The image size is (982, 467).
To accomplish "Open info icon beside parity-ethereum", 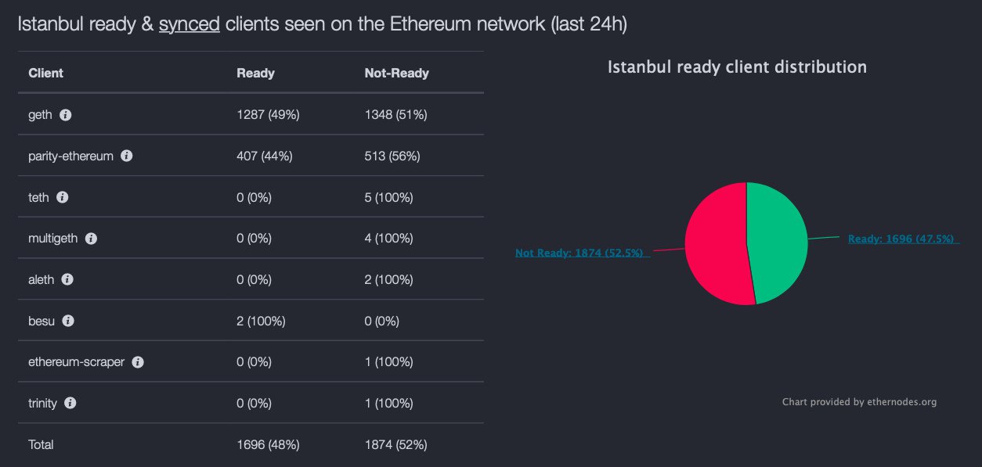I will (127, 156).
